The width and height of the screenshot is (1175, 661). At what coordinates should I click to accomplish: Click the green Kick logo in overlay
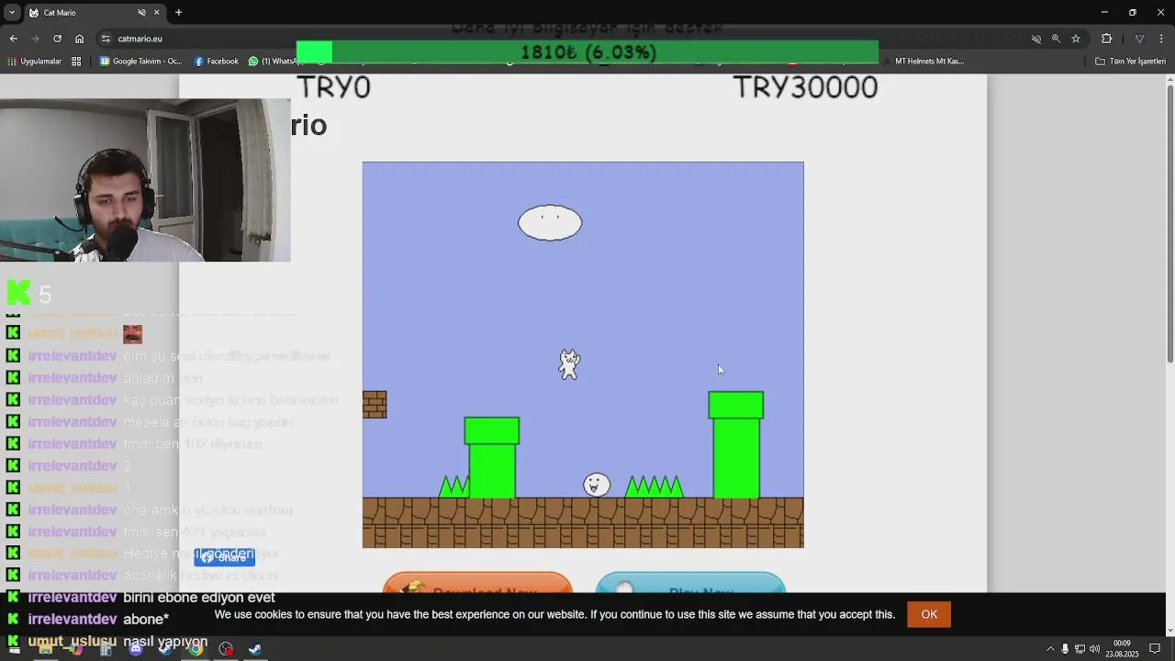[18, 293]
